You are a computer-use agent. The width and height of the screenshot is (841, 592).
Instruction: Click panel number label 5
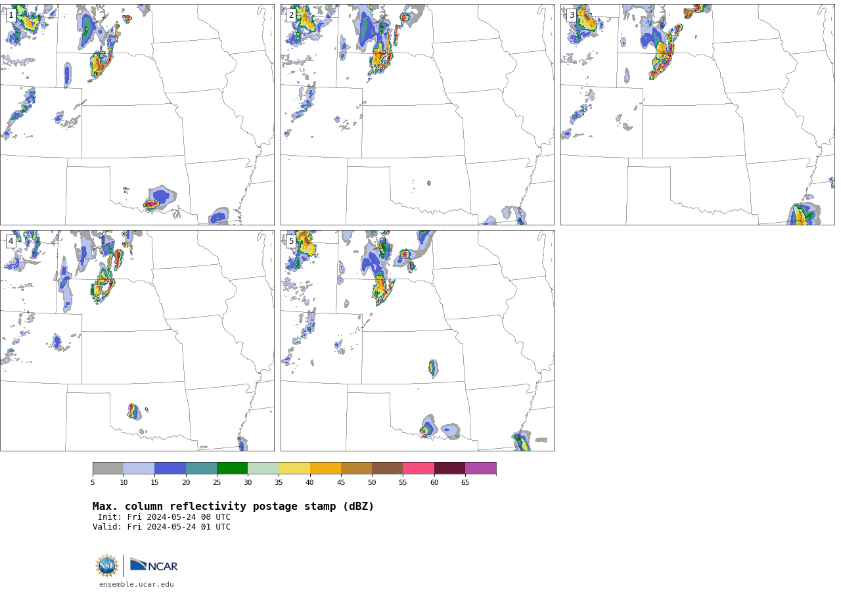(291, 241)
